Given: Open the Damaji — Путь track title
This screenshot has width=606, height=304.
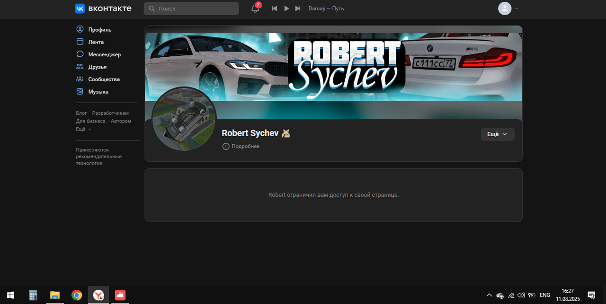Looking at the screenshot, I should [326, 9].
